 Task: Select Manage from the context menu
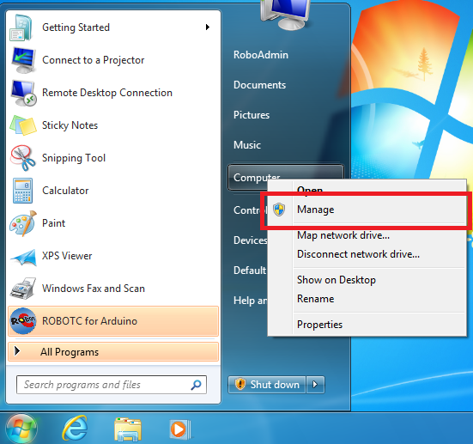316,210
